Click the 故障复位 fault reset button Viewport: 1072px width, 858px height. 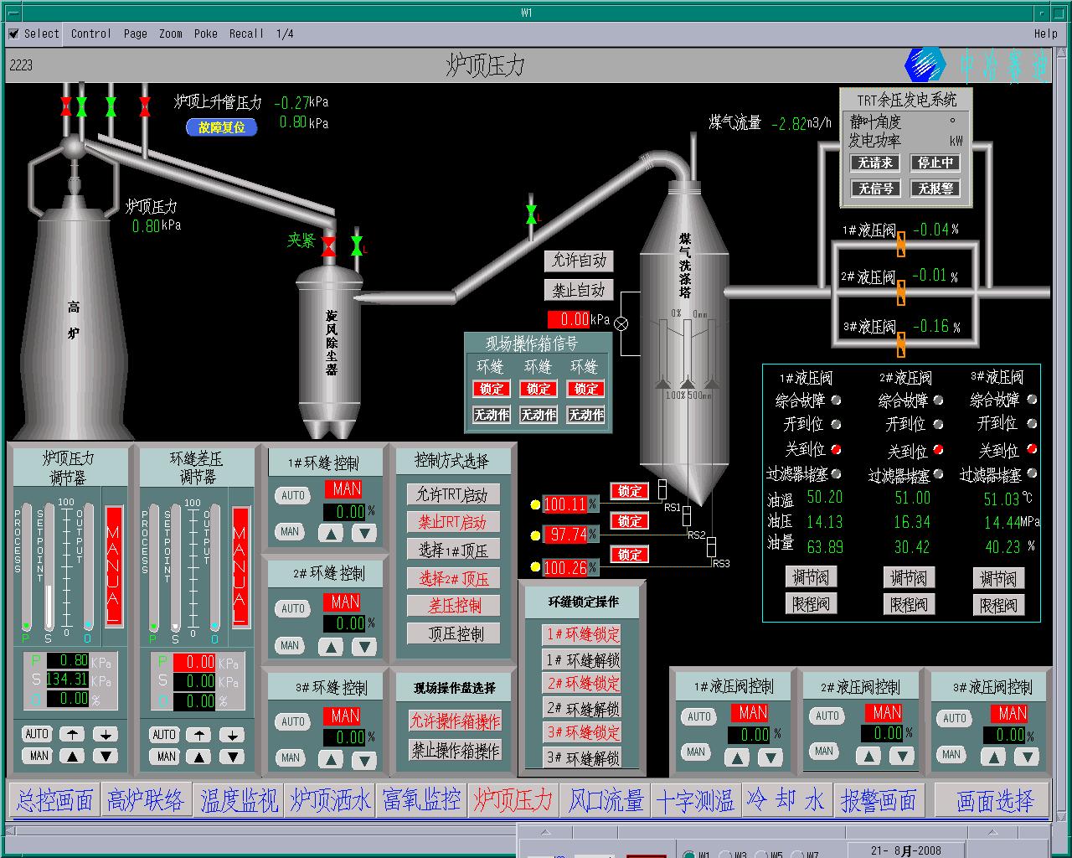point(222,127)
